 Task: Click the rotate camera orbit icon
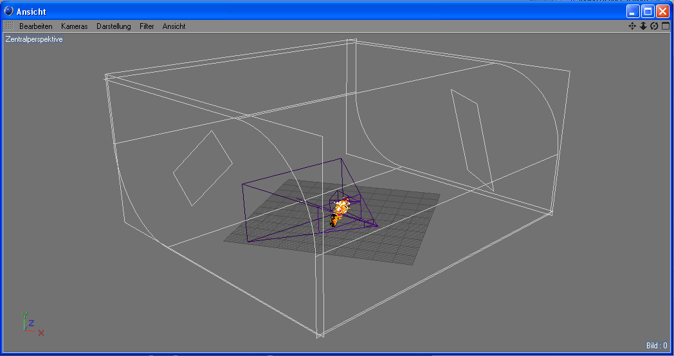pyautogui.click(x=654, y=26)
